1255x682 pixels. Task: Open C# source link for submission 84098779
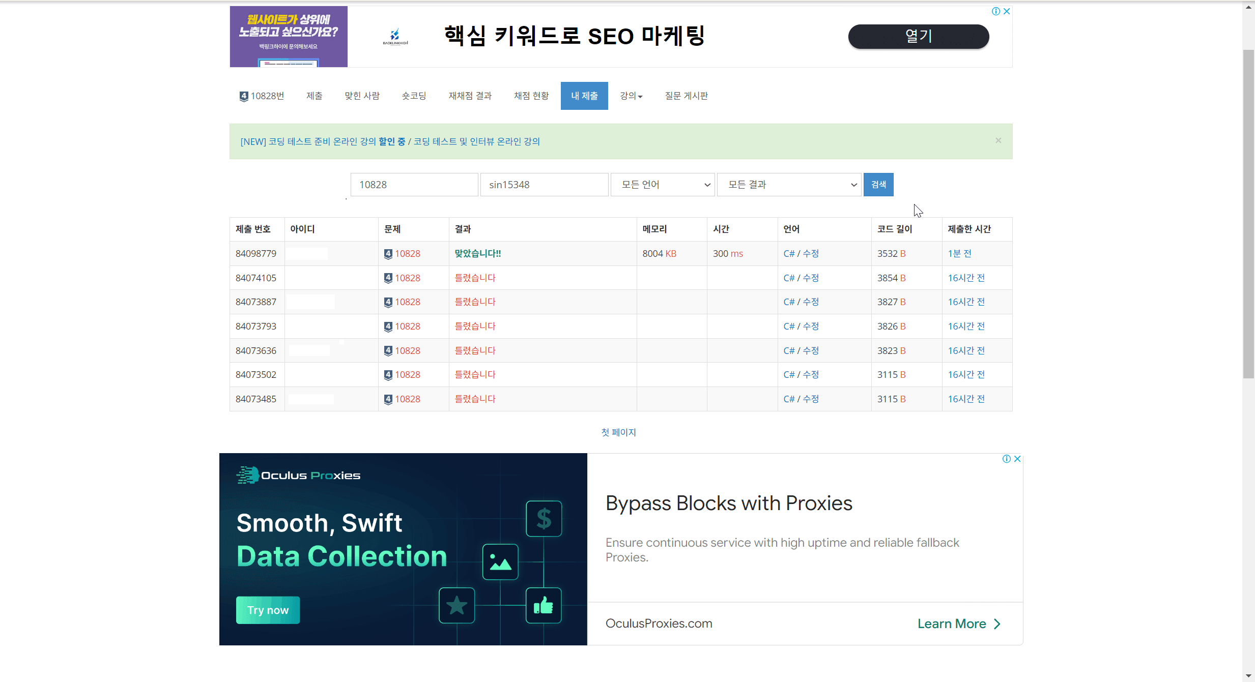789,254
